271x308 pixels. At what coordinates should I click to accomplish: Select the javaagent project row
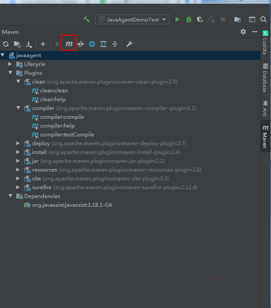[130, 55]
